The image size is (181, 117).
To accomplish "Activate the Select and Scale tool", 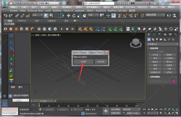I will (79, 16).
